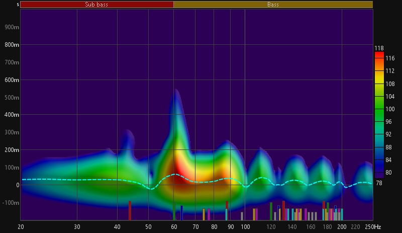Image resolution: width=402 pixels, height=233 pixels.
Task: Click the 118 maximum value of the scale
Action: click(x=379, y=48)
